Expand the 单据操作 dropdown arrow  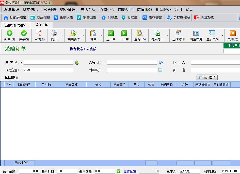(x=83, y=35)
